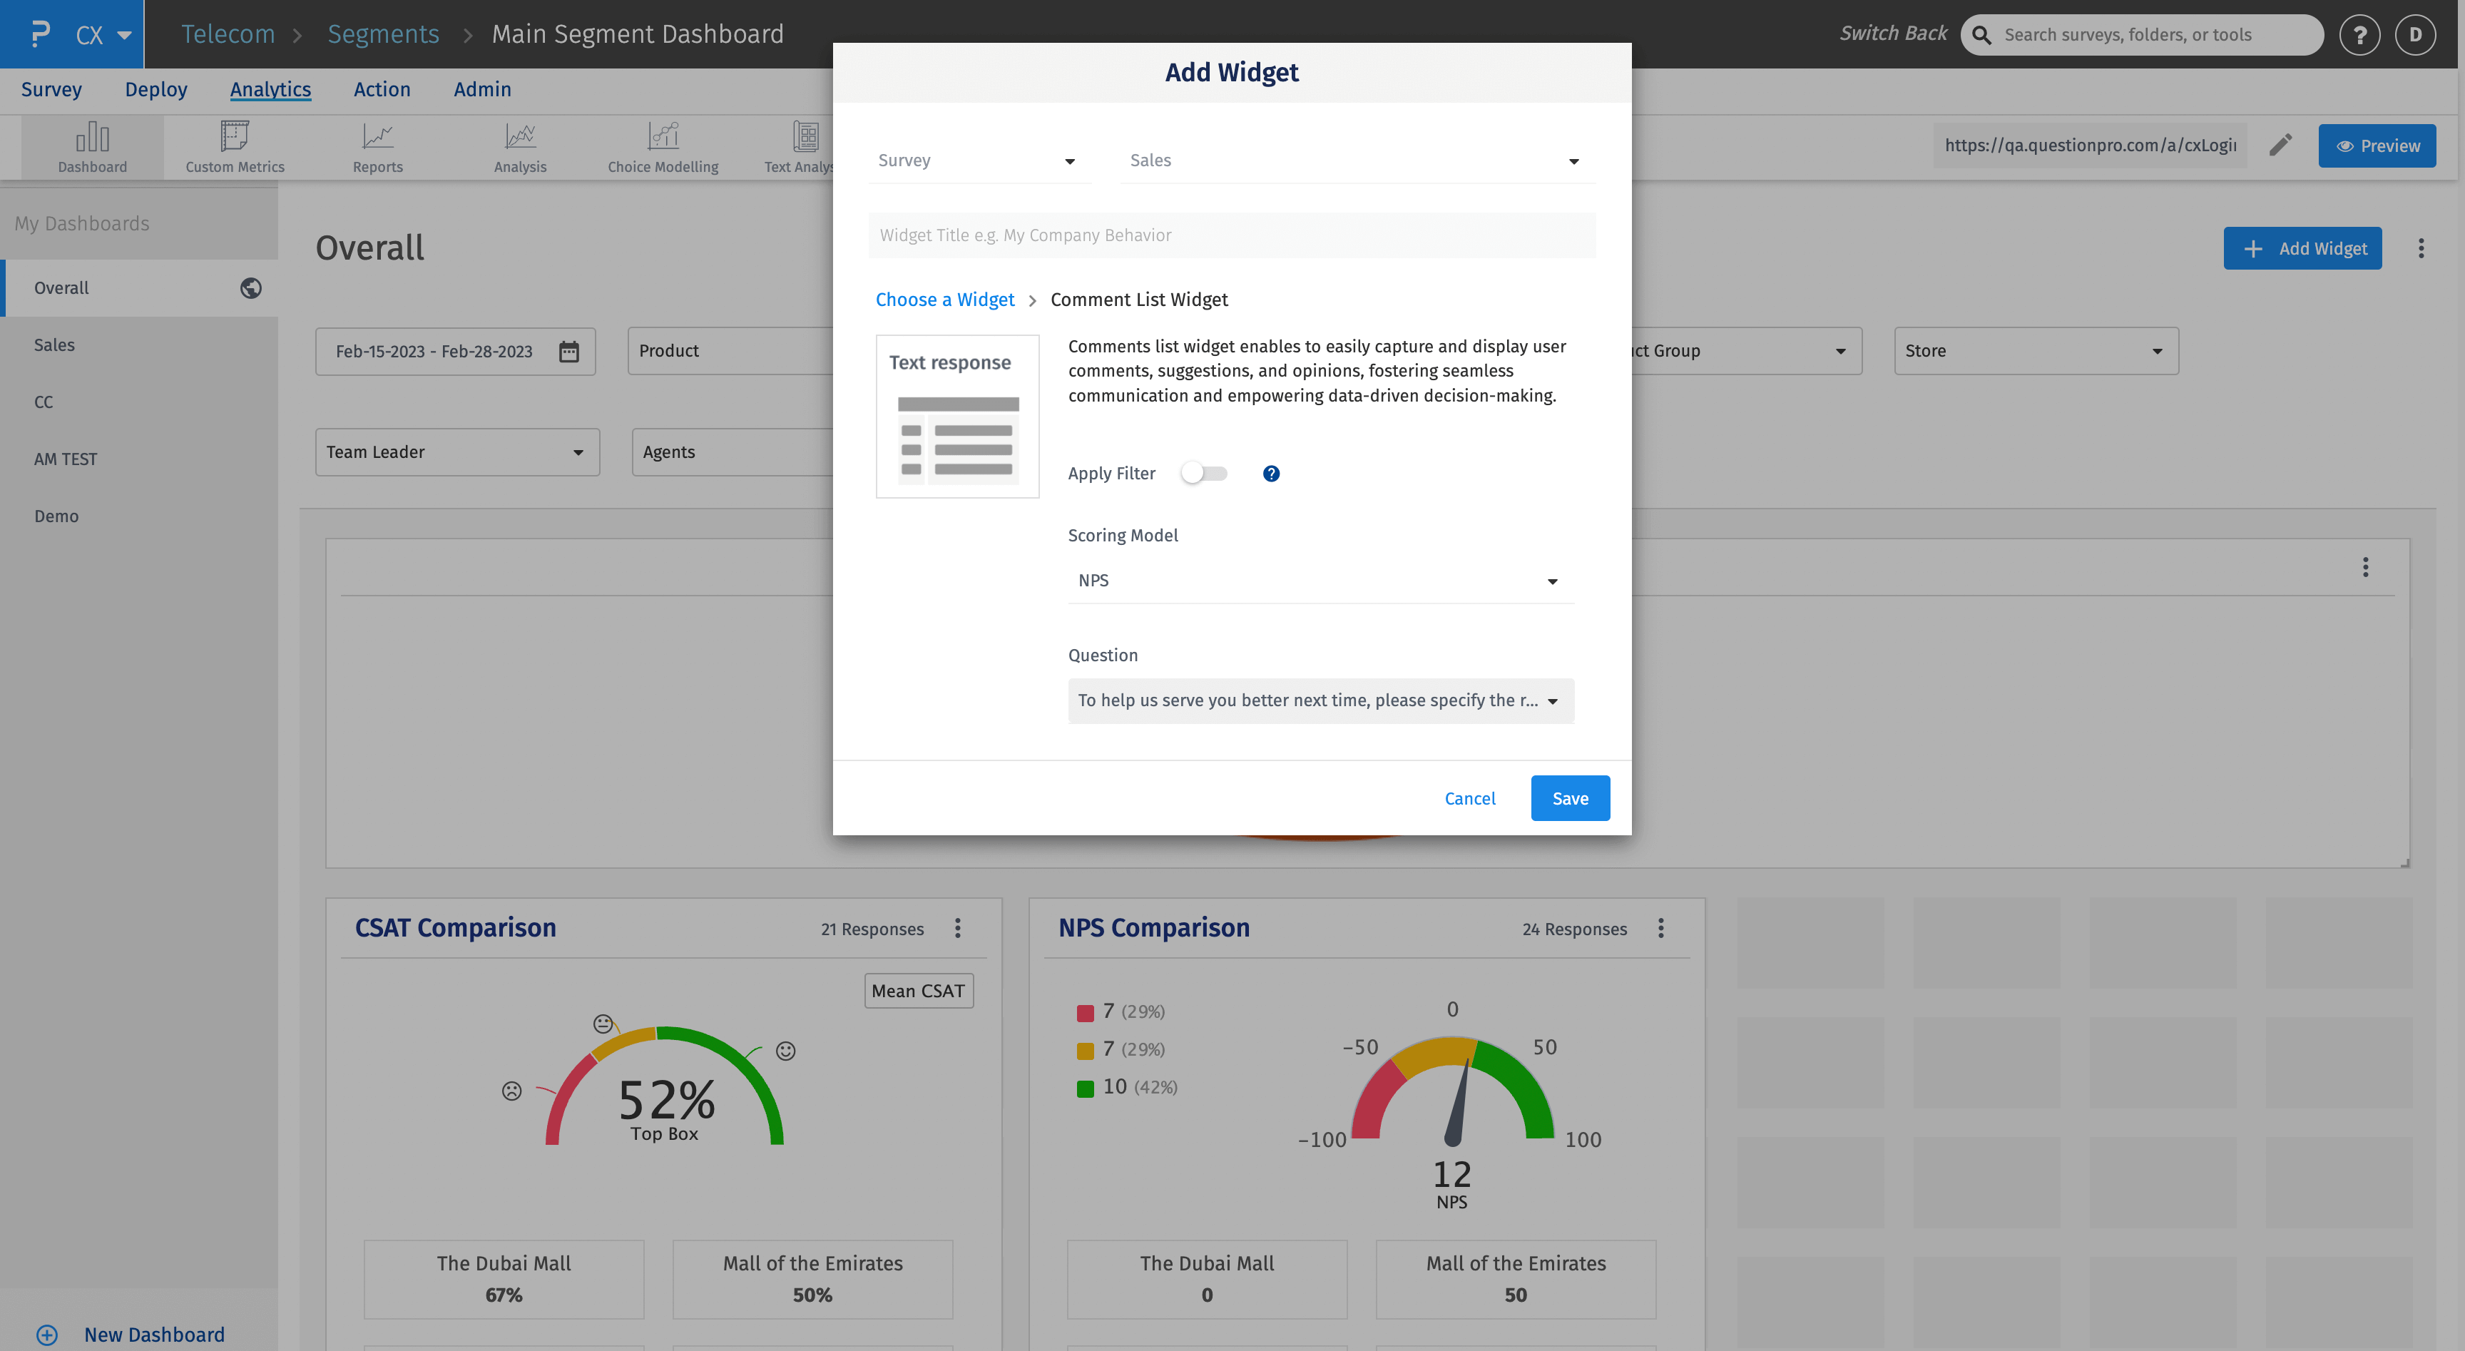The height and width of the screenshot is (1351, 2465).
Task: Switch to the Analytics tab
Action: (x=270, y=89)
